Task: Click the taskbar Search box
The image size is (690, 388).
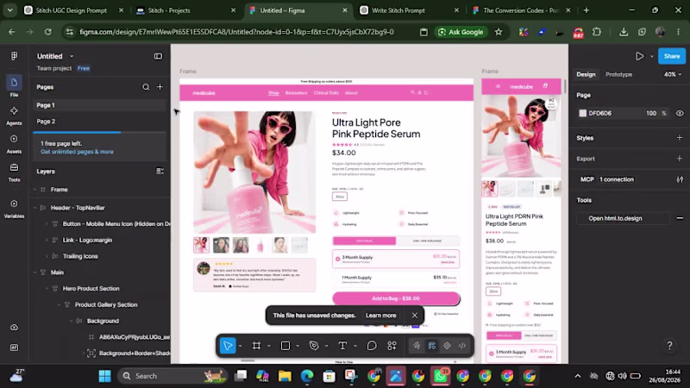Action: 172,376
